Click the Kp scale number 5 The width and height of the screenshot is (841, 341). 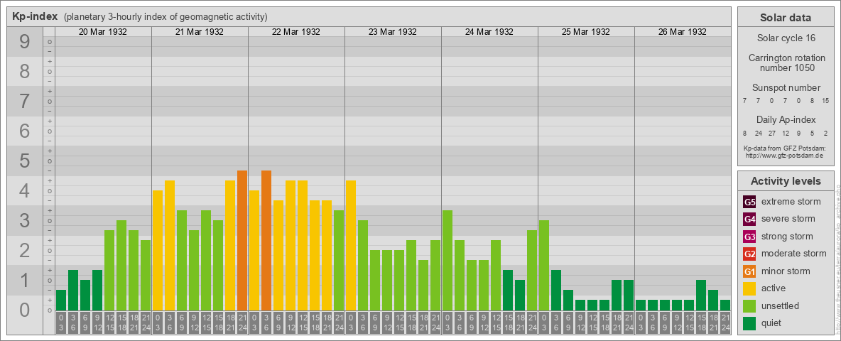pos(25,161)
